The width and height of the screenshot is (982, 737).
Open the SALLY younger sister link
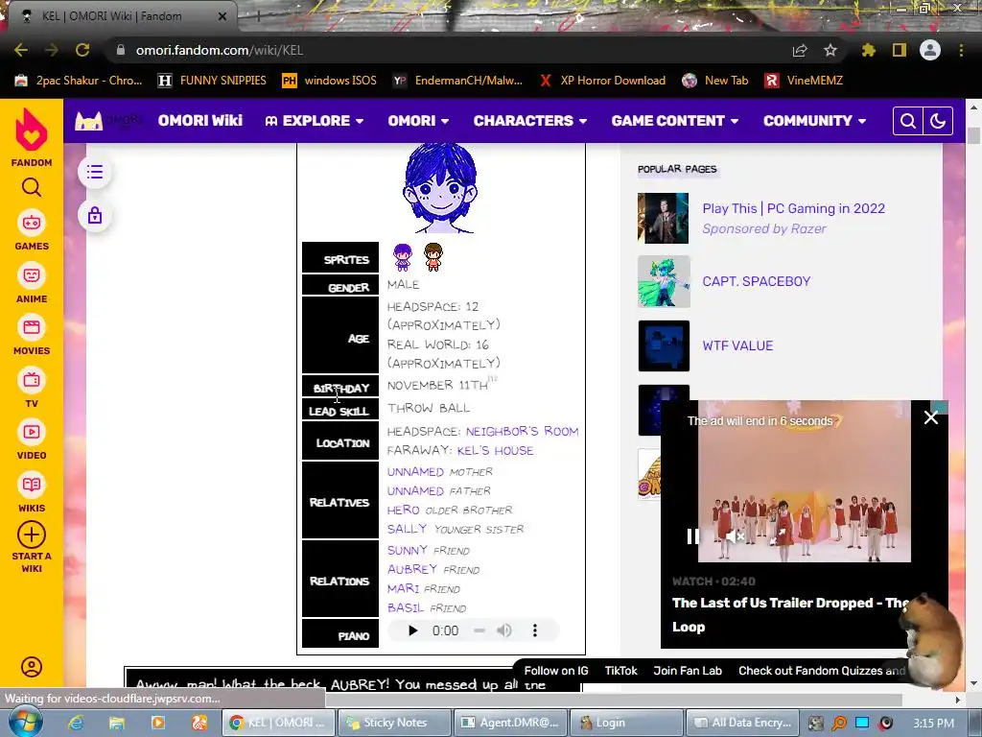(x=407, y=529)
